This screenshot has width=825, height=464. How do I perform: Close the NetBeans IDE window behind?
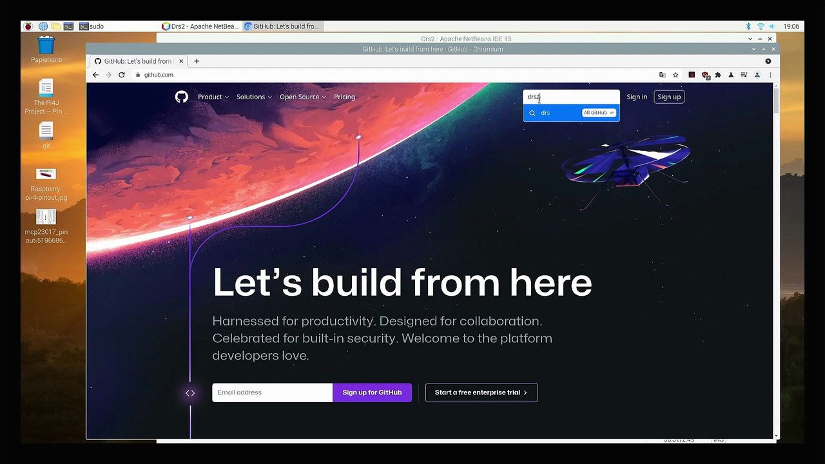pos(770,39)
